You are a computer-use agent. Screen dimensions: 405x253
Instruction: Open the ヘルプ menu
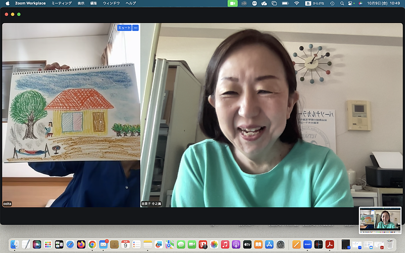click(131, 4)
